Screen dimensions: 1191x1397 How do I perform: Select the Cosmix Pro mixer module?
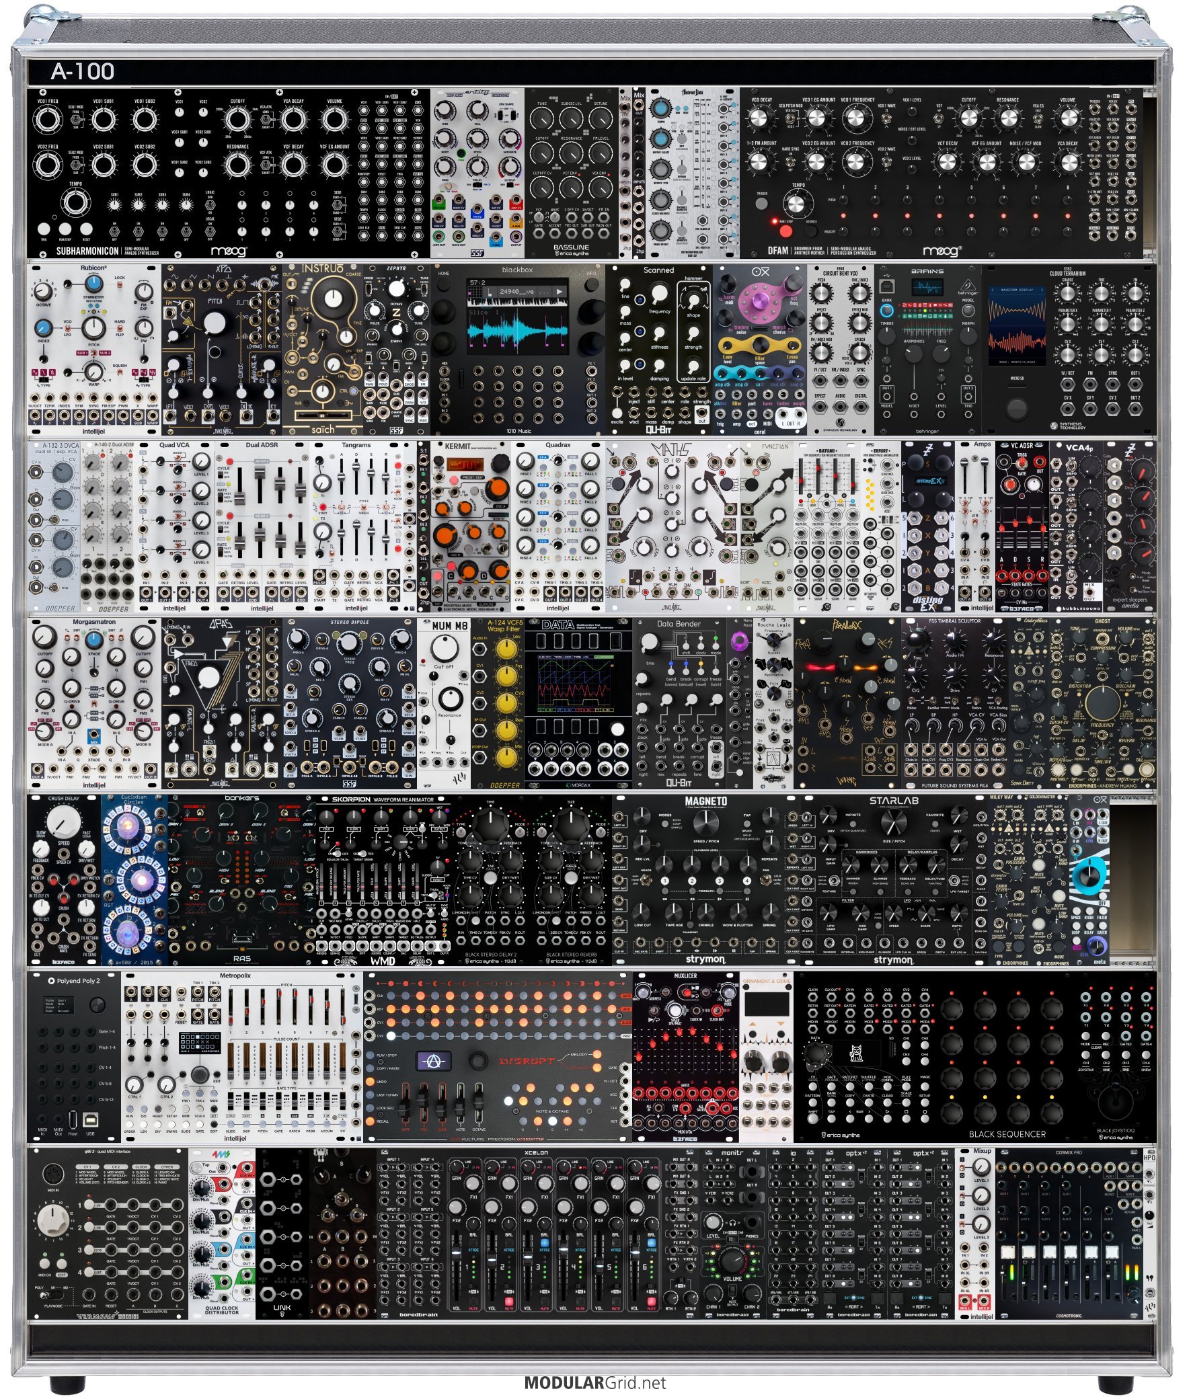tap(1068, 1234)
